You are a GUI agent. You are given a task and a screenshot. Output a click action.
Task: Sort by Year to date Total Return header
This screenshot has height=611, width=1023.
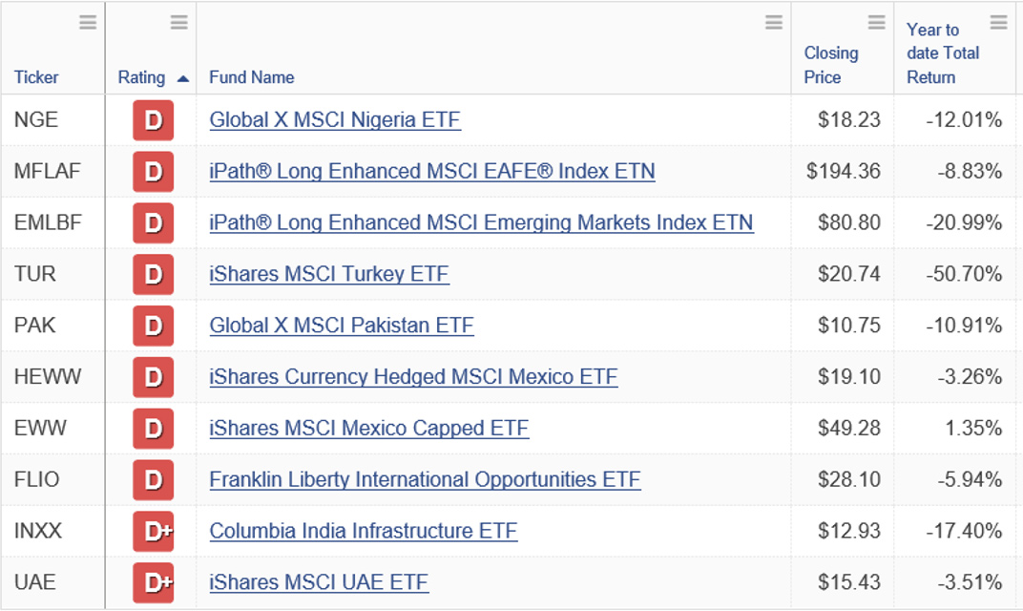tap(943, 53)
